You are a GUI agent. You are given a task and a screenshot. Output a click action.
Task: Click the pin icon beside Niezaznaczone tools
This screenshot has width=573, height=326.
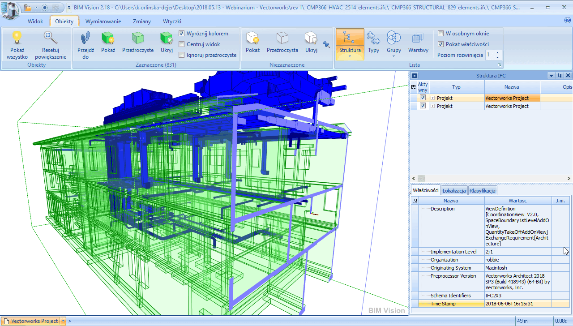[x=326, y=44]
